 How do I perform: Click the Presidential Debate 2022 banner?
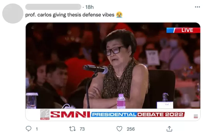[x=138, y=114]
